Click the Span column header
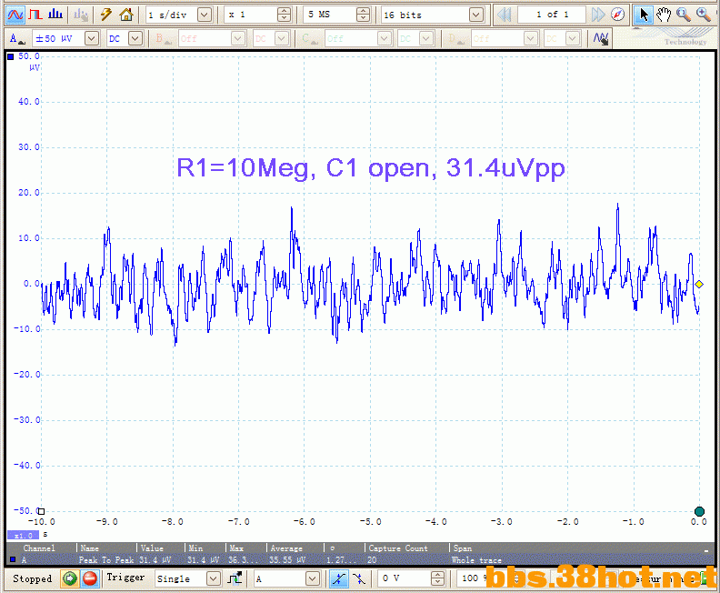Viewport: 720px width, 593px height. coord(463,548)
